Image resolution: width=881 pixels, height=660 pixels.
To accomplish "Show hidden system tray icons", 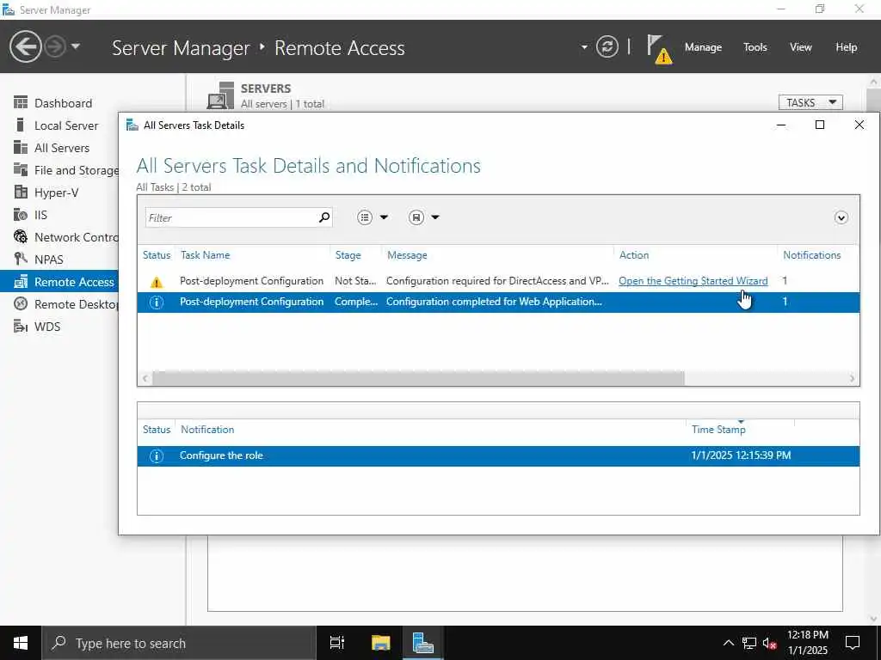I will pyautogui.click(x=728, y=643).
